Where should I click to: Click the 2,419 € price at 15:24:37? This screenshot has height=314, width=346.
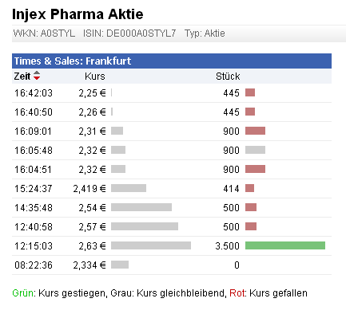[x=89, y=189]
